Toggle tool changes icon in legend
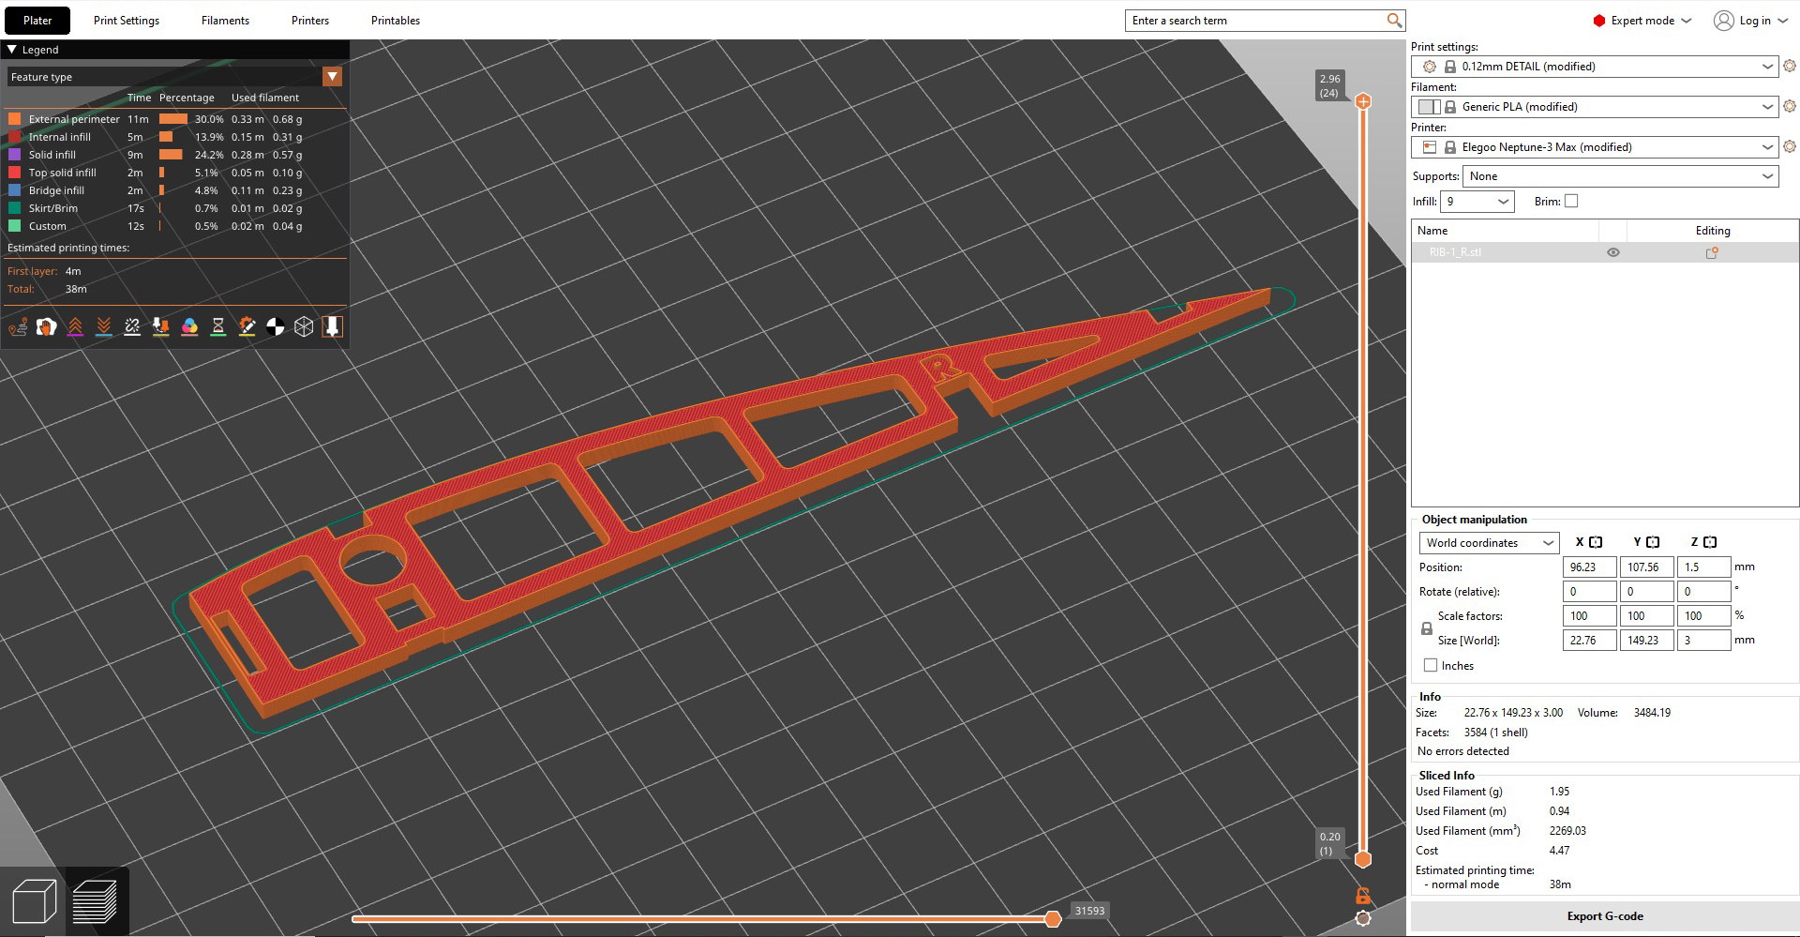Image resolution: width=1800 pixels, height=937 pixels. pyautogui.click(x=161, y=326)
